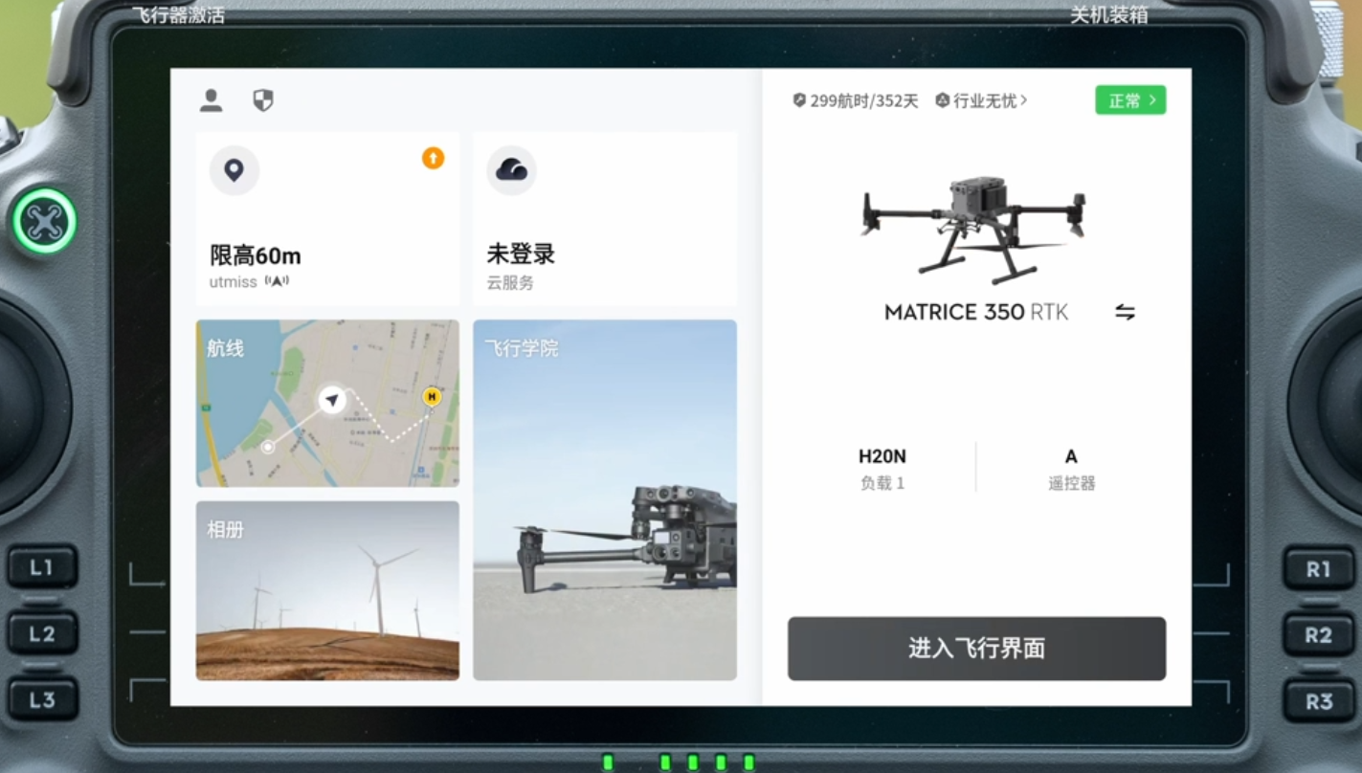The width and height of the screenshot is (1362, 773).
Task: Open the 飞行学院 academy tile
Action: click(604, 499)
